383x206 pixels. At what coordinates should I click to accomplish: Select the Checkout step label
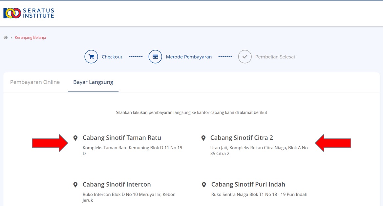[112, 57]
